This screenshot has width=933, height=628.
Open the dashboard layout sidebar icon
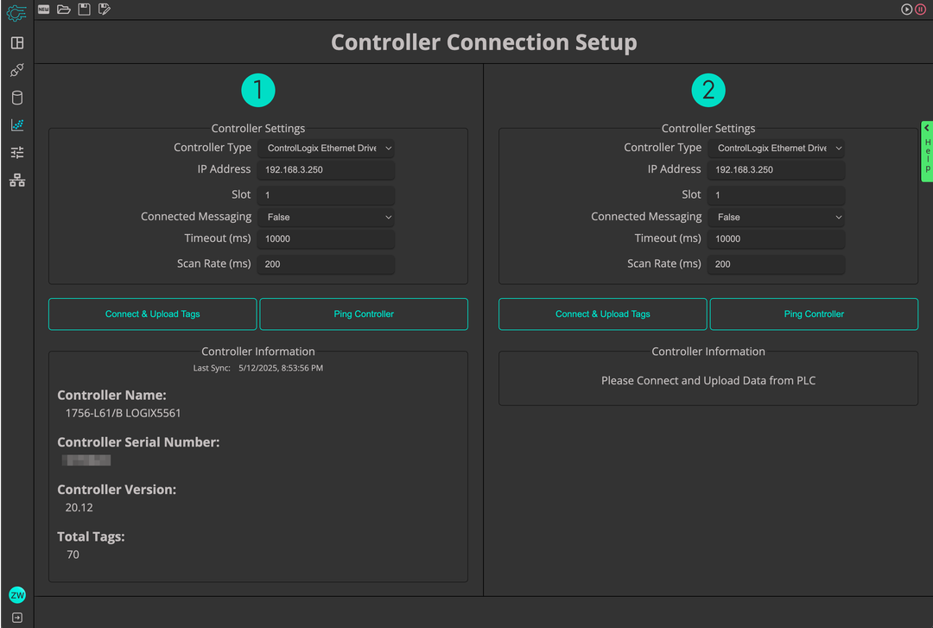pyautogui.click(x=17, y=43)
